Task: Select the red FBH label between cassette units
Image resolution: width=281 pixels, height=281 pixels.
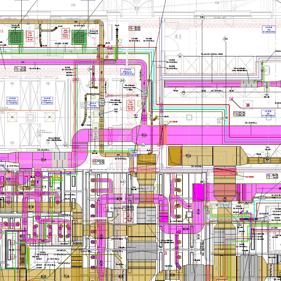Action: (x=66, y=35)
